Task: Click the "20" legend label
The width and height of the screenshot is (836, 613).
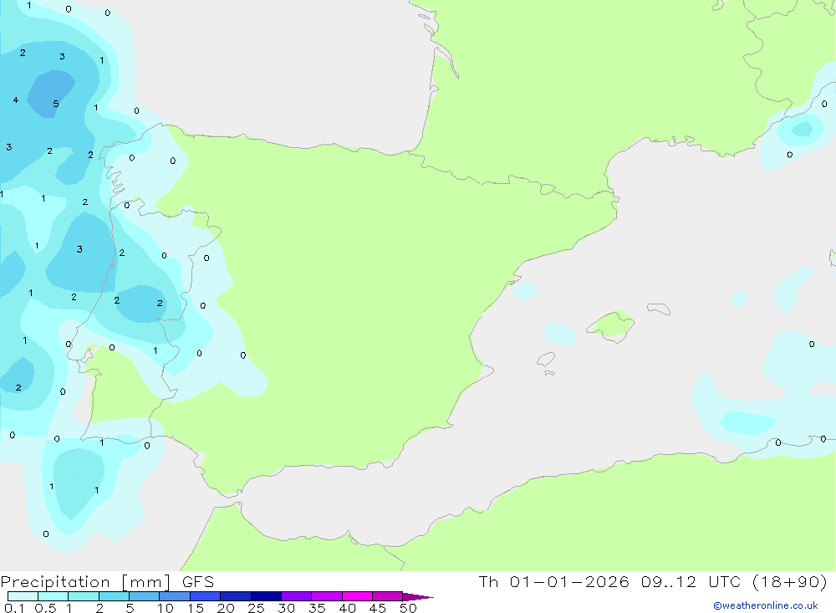Action: [226, 608]
